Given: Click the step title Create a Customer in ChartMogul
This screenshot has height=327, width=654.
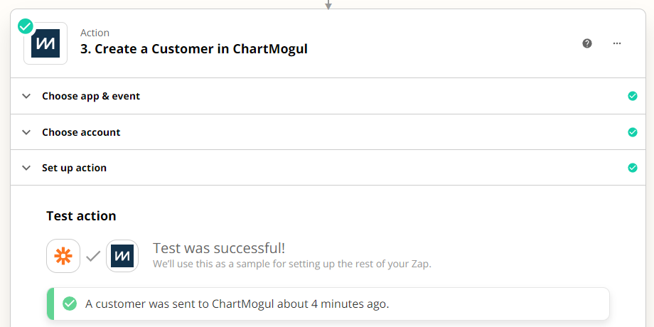Looking at the screenshot, I should [x=194, y=49].
